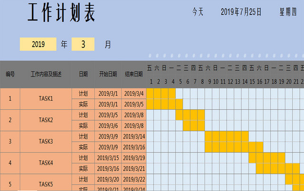
Task: Click the 计划 label in TASK2's row
Action: tap(83, 115)
